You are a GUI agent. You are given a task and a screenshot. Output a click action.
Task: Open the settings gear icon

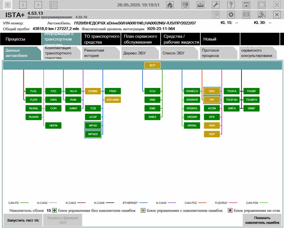[x=231, y=15]
